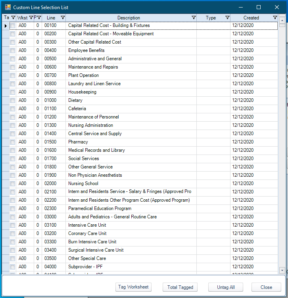Click the Total Tagged button
Image resolution: width=288 pixels, height=298 pixels.
coord(180,287)
